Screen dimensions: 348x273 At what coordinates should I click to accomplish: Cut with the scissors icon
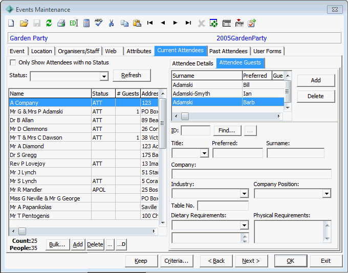click(x=111, y=23)
